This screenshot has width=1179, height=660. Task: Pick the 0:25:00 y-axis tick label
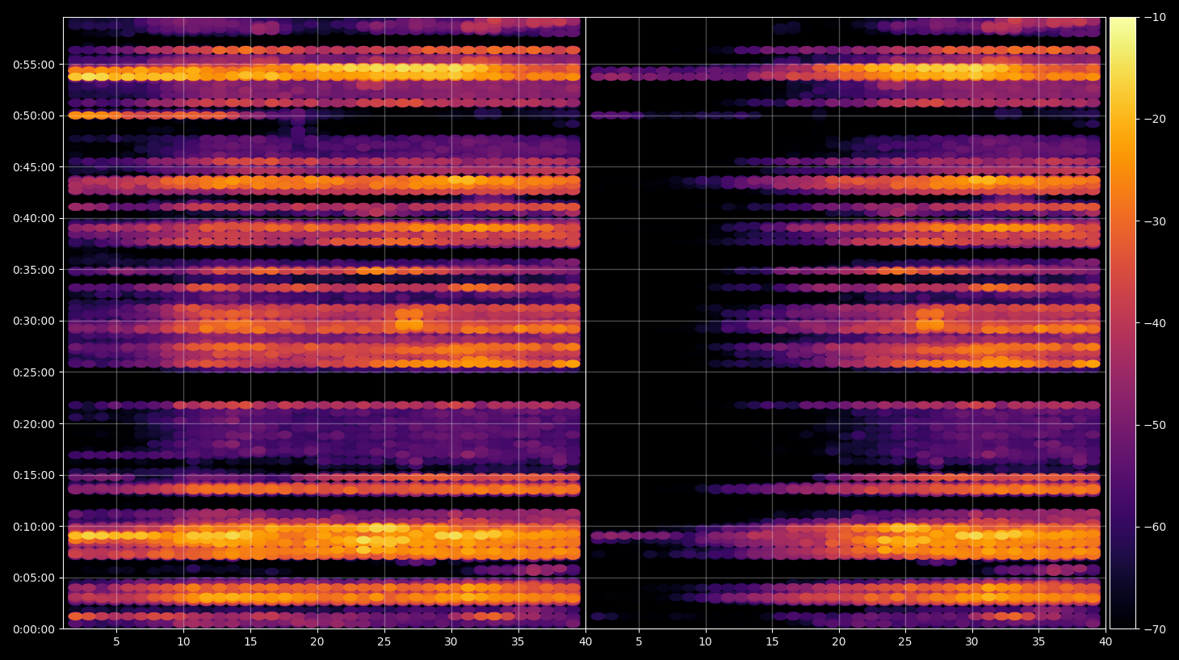pos(34,372)
